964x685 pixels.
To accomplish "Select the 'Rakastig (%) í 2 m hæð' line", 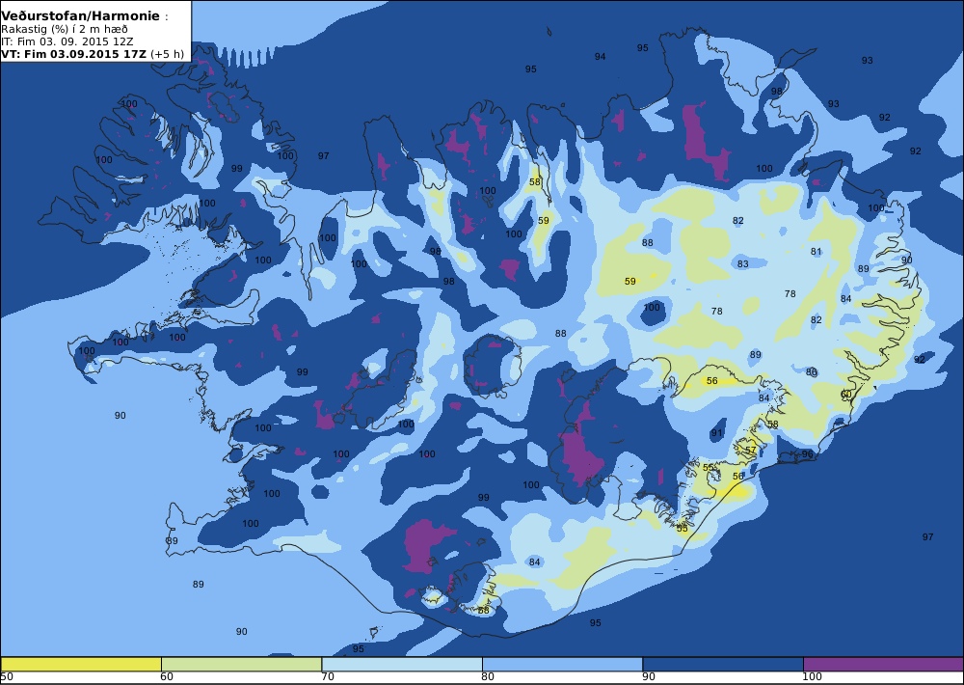I will pyautogui.click(x=65, y=30).
